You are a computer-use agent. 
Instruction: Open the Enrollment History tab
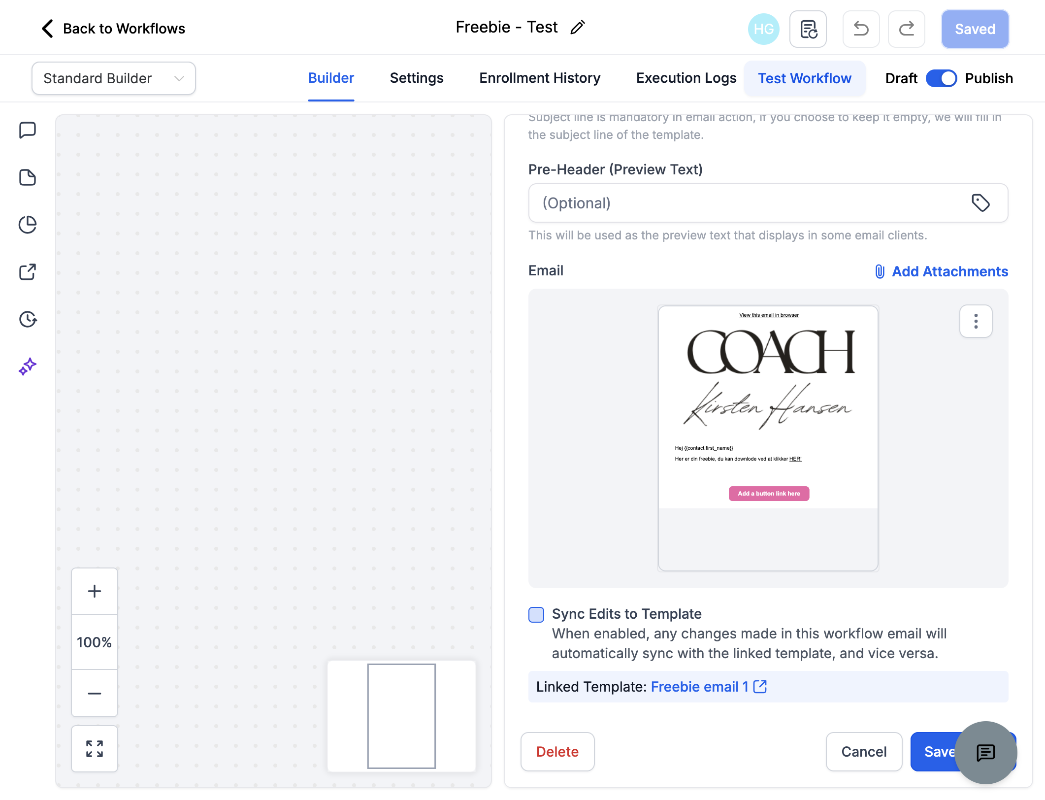click(x=540, y=78)
